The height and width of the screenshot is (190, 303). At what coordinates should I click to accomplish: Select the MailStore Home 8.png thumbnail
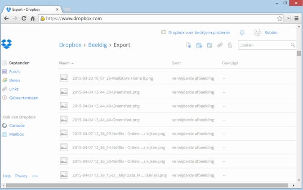click(x=64, y=78)
